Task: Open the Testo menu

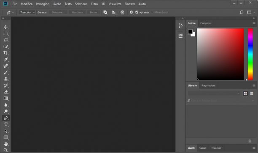Action: point(68,4)
